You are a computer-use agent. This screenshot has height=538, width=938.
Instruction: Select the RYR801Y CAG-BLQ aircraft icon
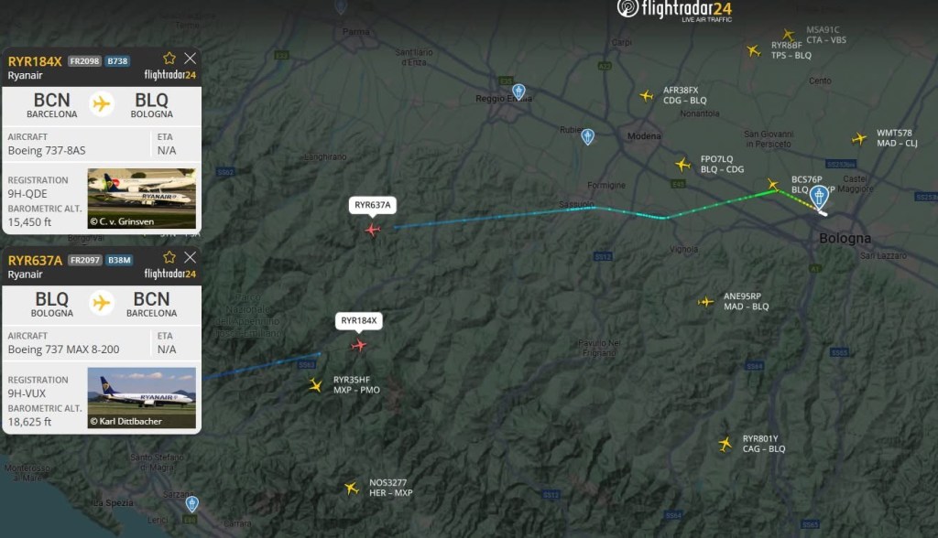(725, 444)
